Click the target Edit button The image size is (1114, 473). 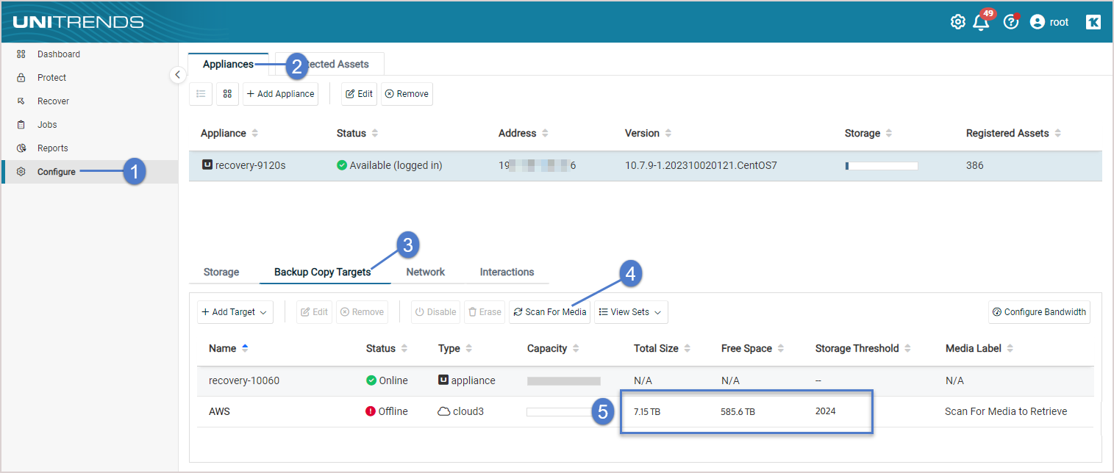314,312
